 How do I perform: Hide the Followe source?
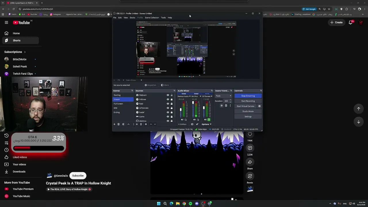(168, 99)
